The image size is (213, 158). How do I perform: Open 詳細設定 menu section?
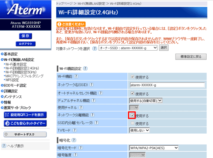tap(11, 91)
